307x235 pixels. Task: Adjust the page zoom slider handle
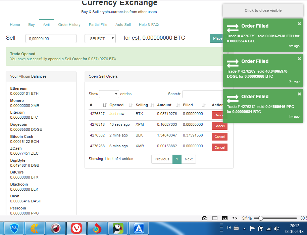click(261, 218)
